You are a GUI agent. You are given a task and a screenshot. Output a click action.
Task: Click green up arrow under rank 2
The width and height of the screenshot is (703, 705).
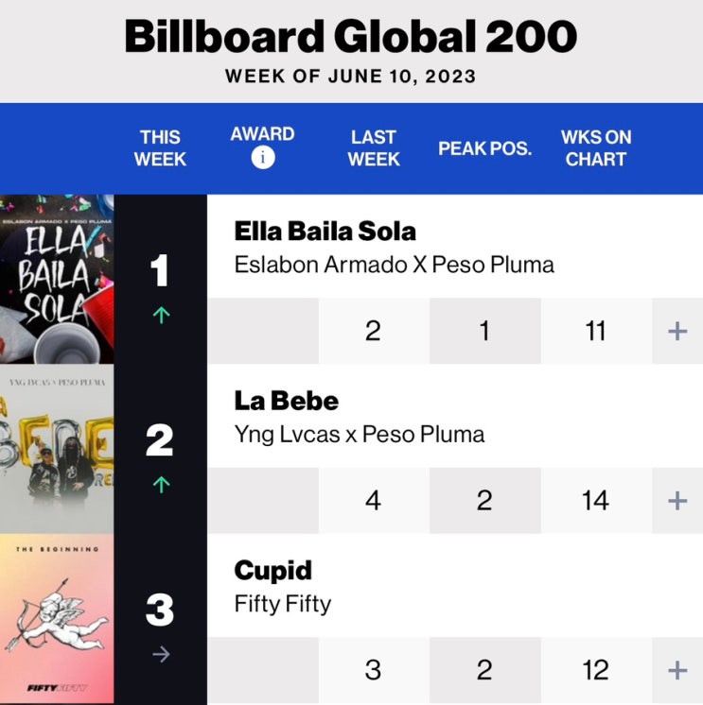[x=161, y=485]
